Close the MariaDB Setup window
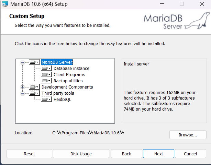Screen dimensions: 211x165 pyautogui.click(x=202, y=4)
